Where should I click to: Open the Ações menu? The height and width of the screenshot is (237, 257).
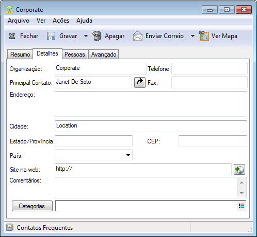click(x=61, y=21)
